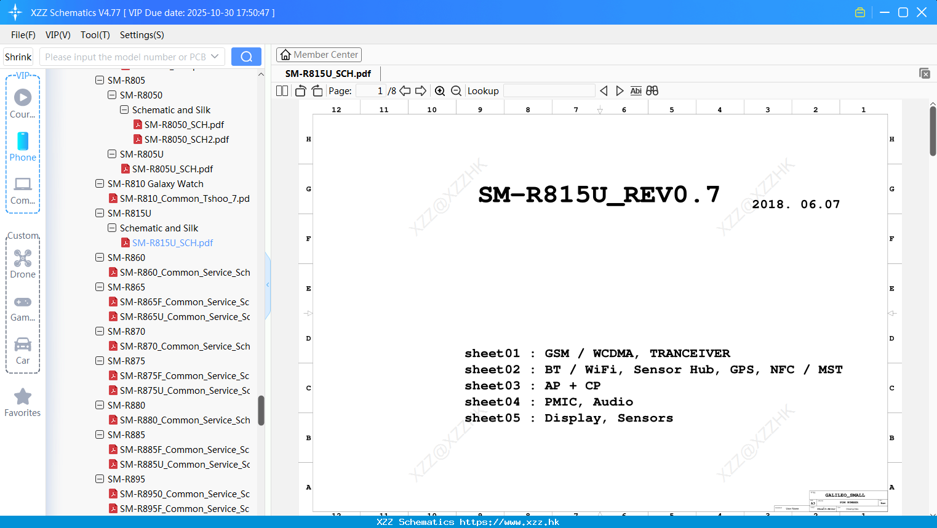Close the PDF tab panel icon
This screenshot has height=528, width=937.
pos(925,73)
